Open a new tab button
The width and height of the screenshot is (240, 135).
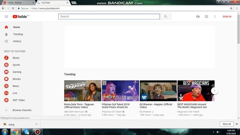point(74,3)
